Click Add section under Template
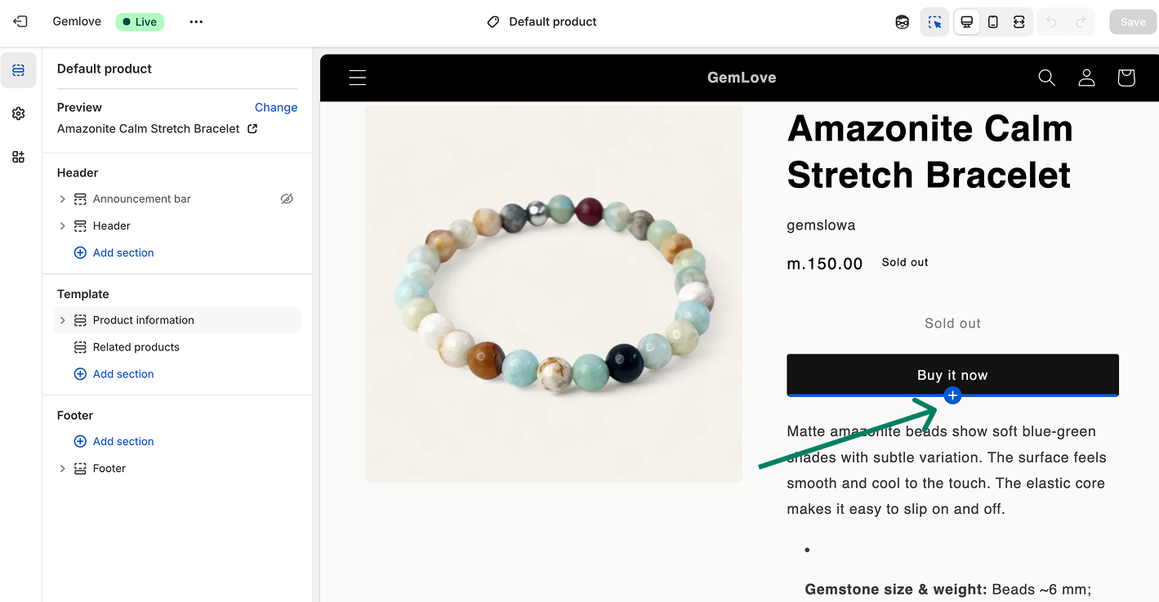The image size is (1159, 602). click(x=123, y=374)
